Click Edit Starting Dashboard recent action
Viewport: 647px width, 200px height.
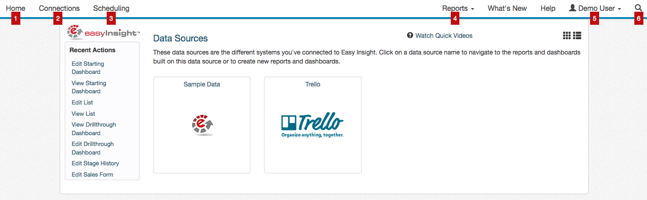point(88,68)
